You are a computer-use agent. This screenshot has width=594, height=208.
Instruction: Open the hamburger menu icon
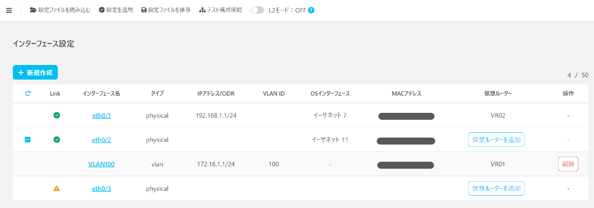9,10
